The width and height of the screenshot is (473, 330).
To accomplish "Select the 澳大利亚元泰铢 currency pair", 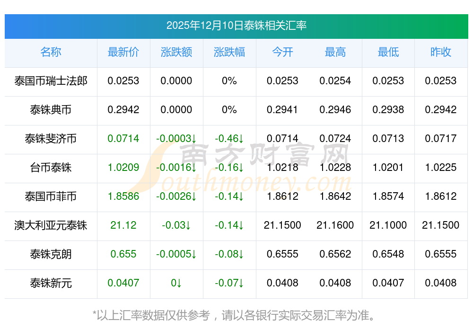I will point(51,225).
